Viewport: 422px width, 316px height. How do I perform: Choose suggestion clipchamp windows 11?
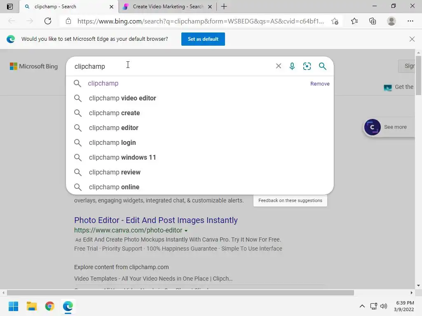200,157
